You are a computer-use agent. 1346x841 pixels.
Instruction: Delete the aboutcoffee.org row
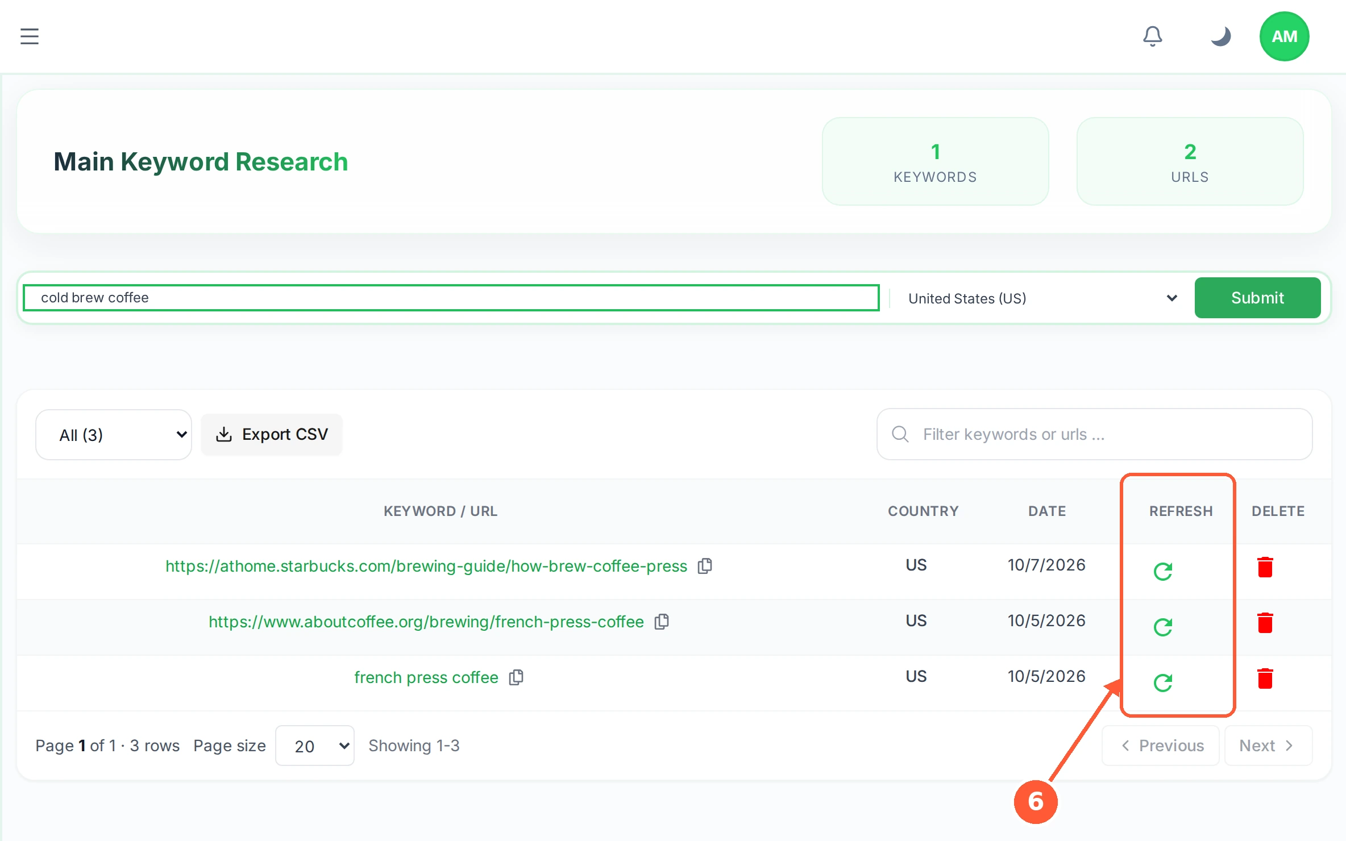[1265, 623]
